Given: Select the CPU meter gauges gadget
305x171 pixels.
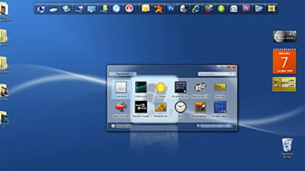Looking at the screenshot, I should point(200,87).
